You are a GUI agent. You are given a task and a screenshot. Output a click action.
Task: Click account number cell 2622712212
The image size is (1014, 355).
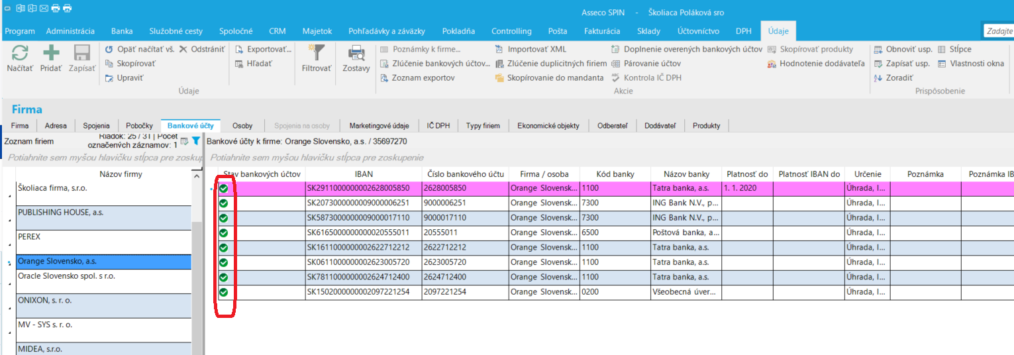pos(466,247)
